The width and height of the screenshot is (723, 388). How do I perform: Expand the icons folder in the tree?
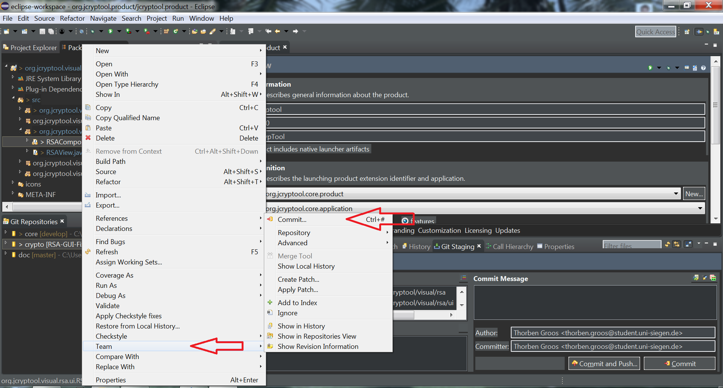pyautogui.click(x=13, y=183)
